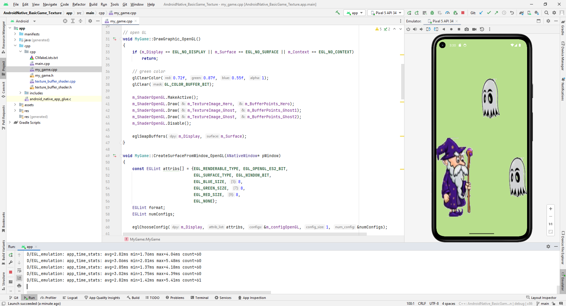This screenshot has width=566, height=306.
Task: Click the Git commit checkmark icon
Action: pos(489,13)
